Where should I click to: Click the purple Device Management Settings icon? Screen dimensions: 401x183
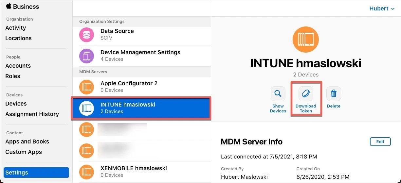pyautogui.click(x=87, y=56)
